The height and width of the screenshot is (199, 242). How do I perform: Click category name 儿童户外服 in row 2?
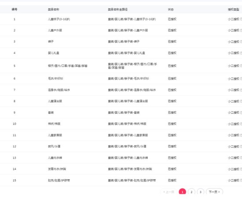55,30
